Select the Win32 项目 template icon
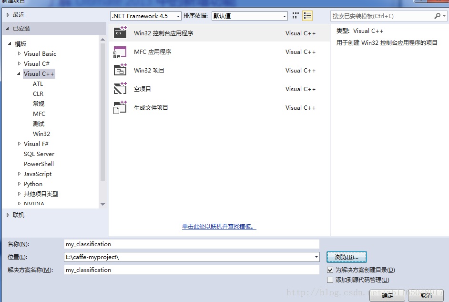 tap(120, 70)
